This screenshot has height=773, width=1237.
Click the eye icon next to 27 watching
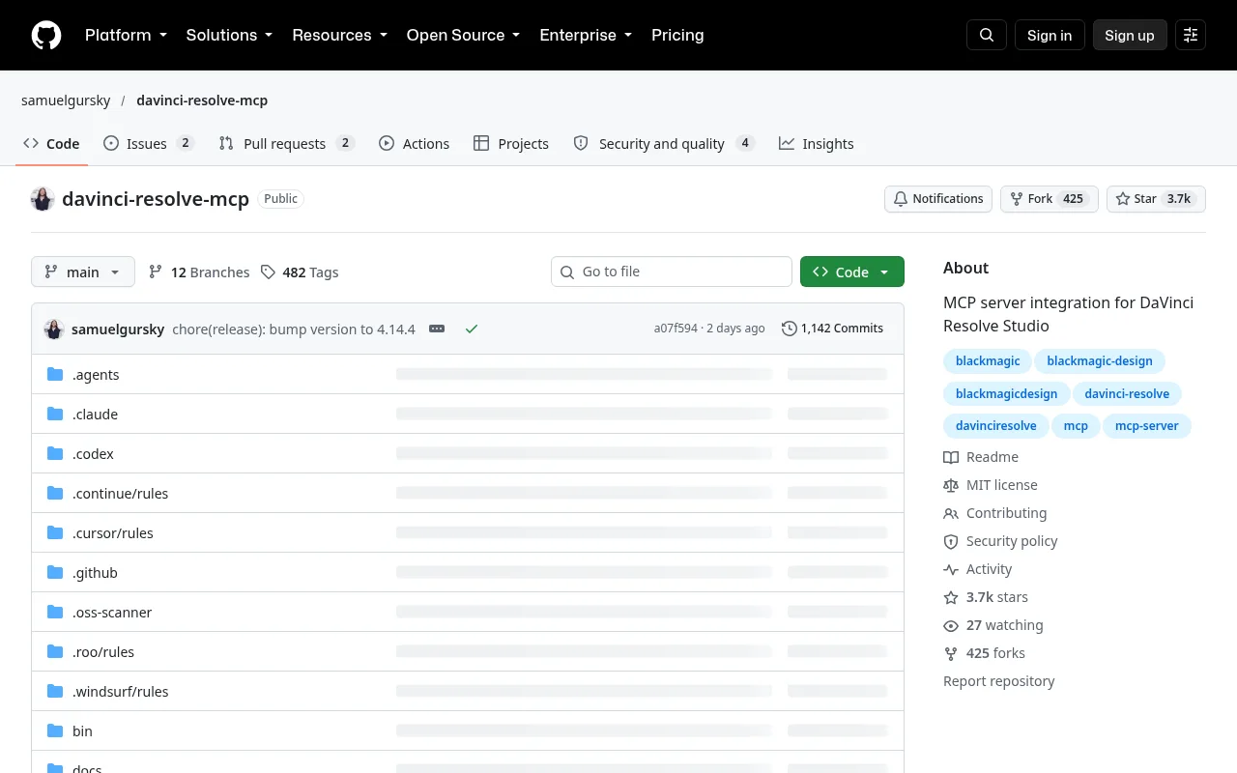pyautogui.click(x=951, y=625)
